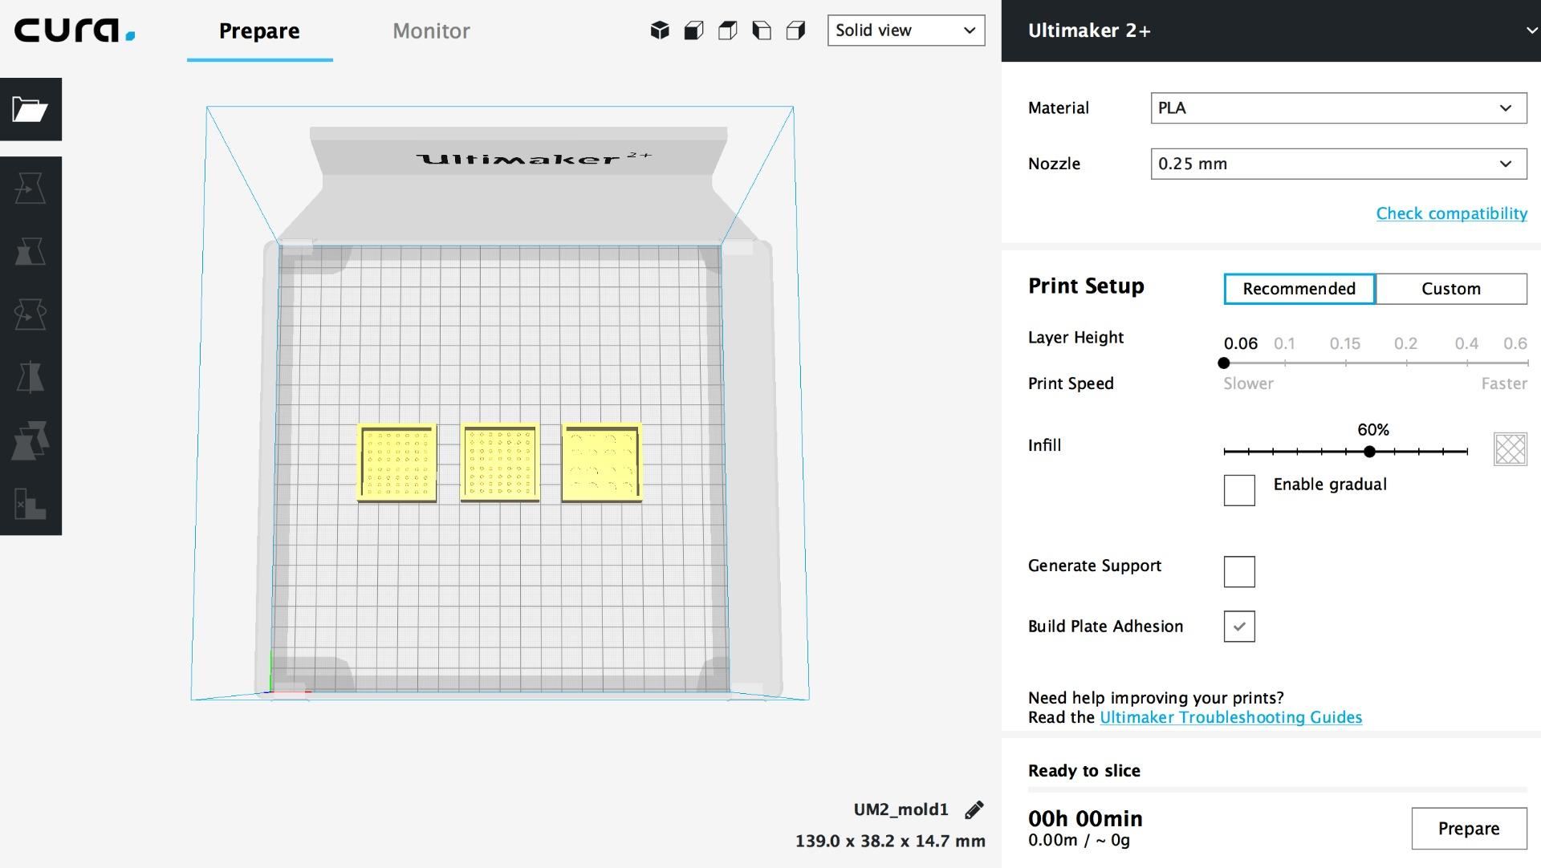Image resolution: width=1541 pixels, height=868 pixels.
Task: Click the pencil icon beside UM2_mold1
Action: click(x=974, y=810)
